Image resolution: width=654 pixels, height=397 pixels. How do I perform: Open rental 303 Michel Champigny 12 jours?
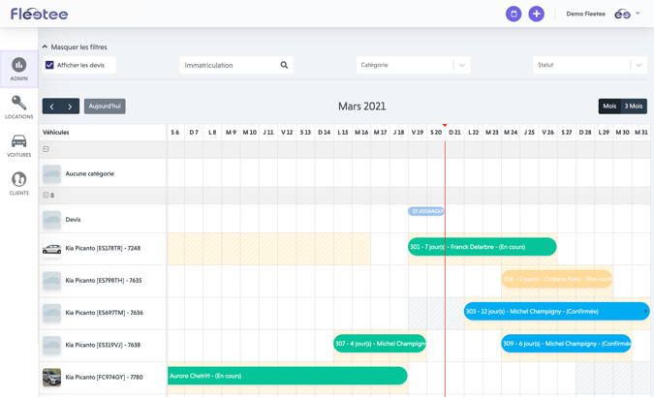[x=557, y=312]
